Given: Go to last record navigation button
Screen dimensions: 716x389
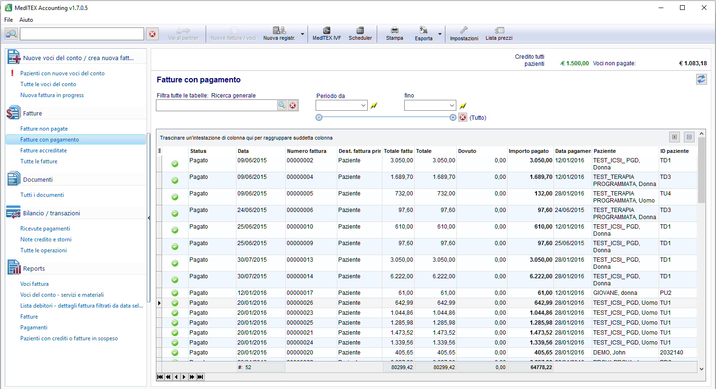Looking at the screenshot, I should [200, 377].
